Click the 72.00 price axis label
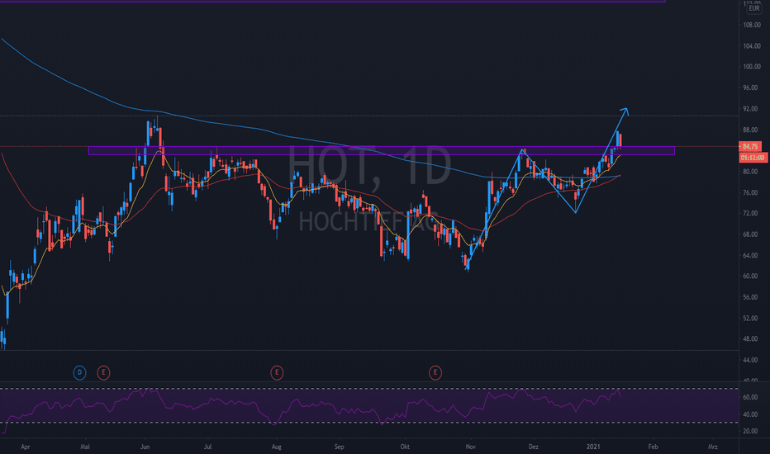 tap(750, 214)
